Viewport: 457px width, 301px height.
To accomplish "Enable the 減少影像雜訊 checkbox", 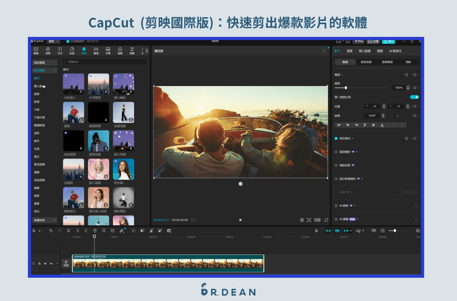I will (x=336, y=179).
